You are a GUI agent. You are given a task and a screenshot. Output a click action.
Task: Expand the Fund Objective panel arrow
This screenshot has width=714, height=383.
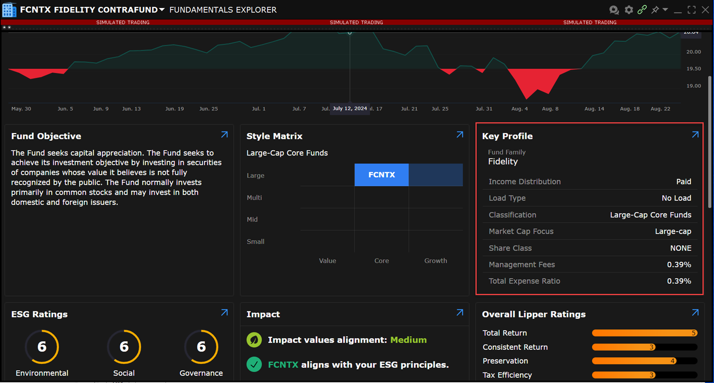pos(225,135)
